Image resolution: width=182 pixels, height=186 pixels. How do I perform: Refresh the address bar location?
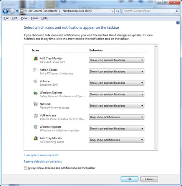tap(117, 11)
